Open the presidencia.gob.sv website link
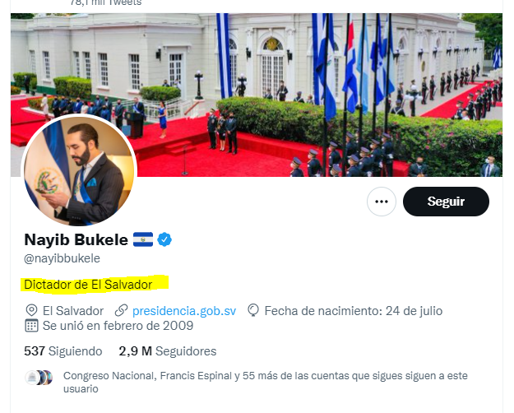The height and width of the screenshot is (413, 514). 184,311
